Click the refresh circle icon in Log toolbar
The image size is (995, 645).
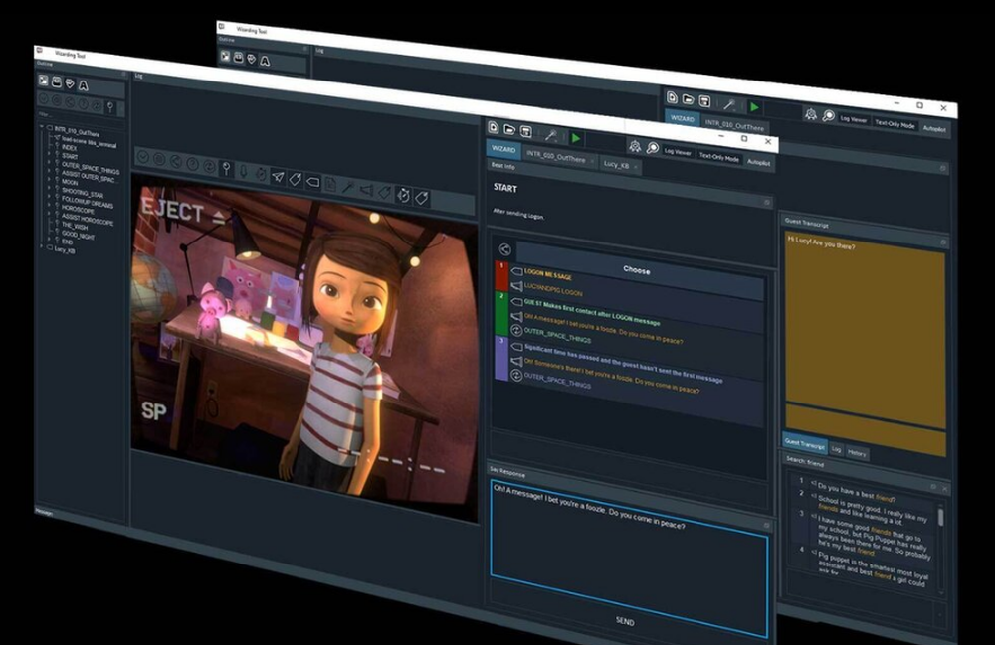tap(209, 165)
